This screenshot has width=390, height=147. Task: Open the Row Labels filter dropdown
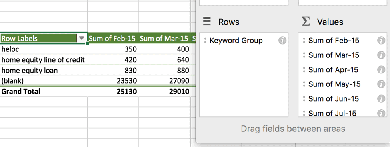82,38
